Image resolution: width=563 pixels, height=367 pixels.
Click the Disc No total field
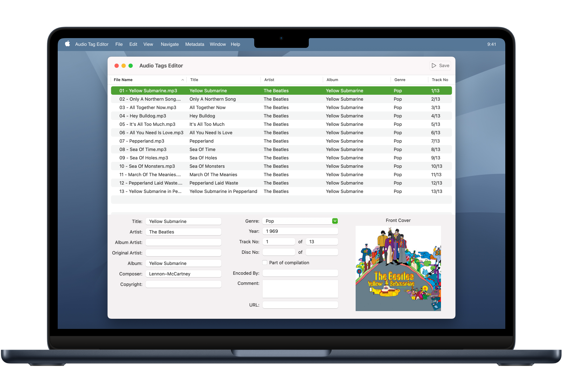322,252
